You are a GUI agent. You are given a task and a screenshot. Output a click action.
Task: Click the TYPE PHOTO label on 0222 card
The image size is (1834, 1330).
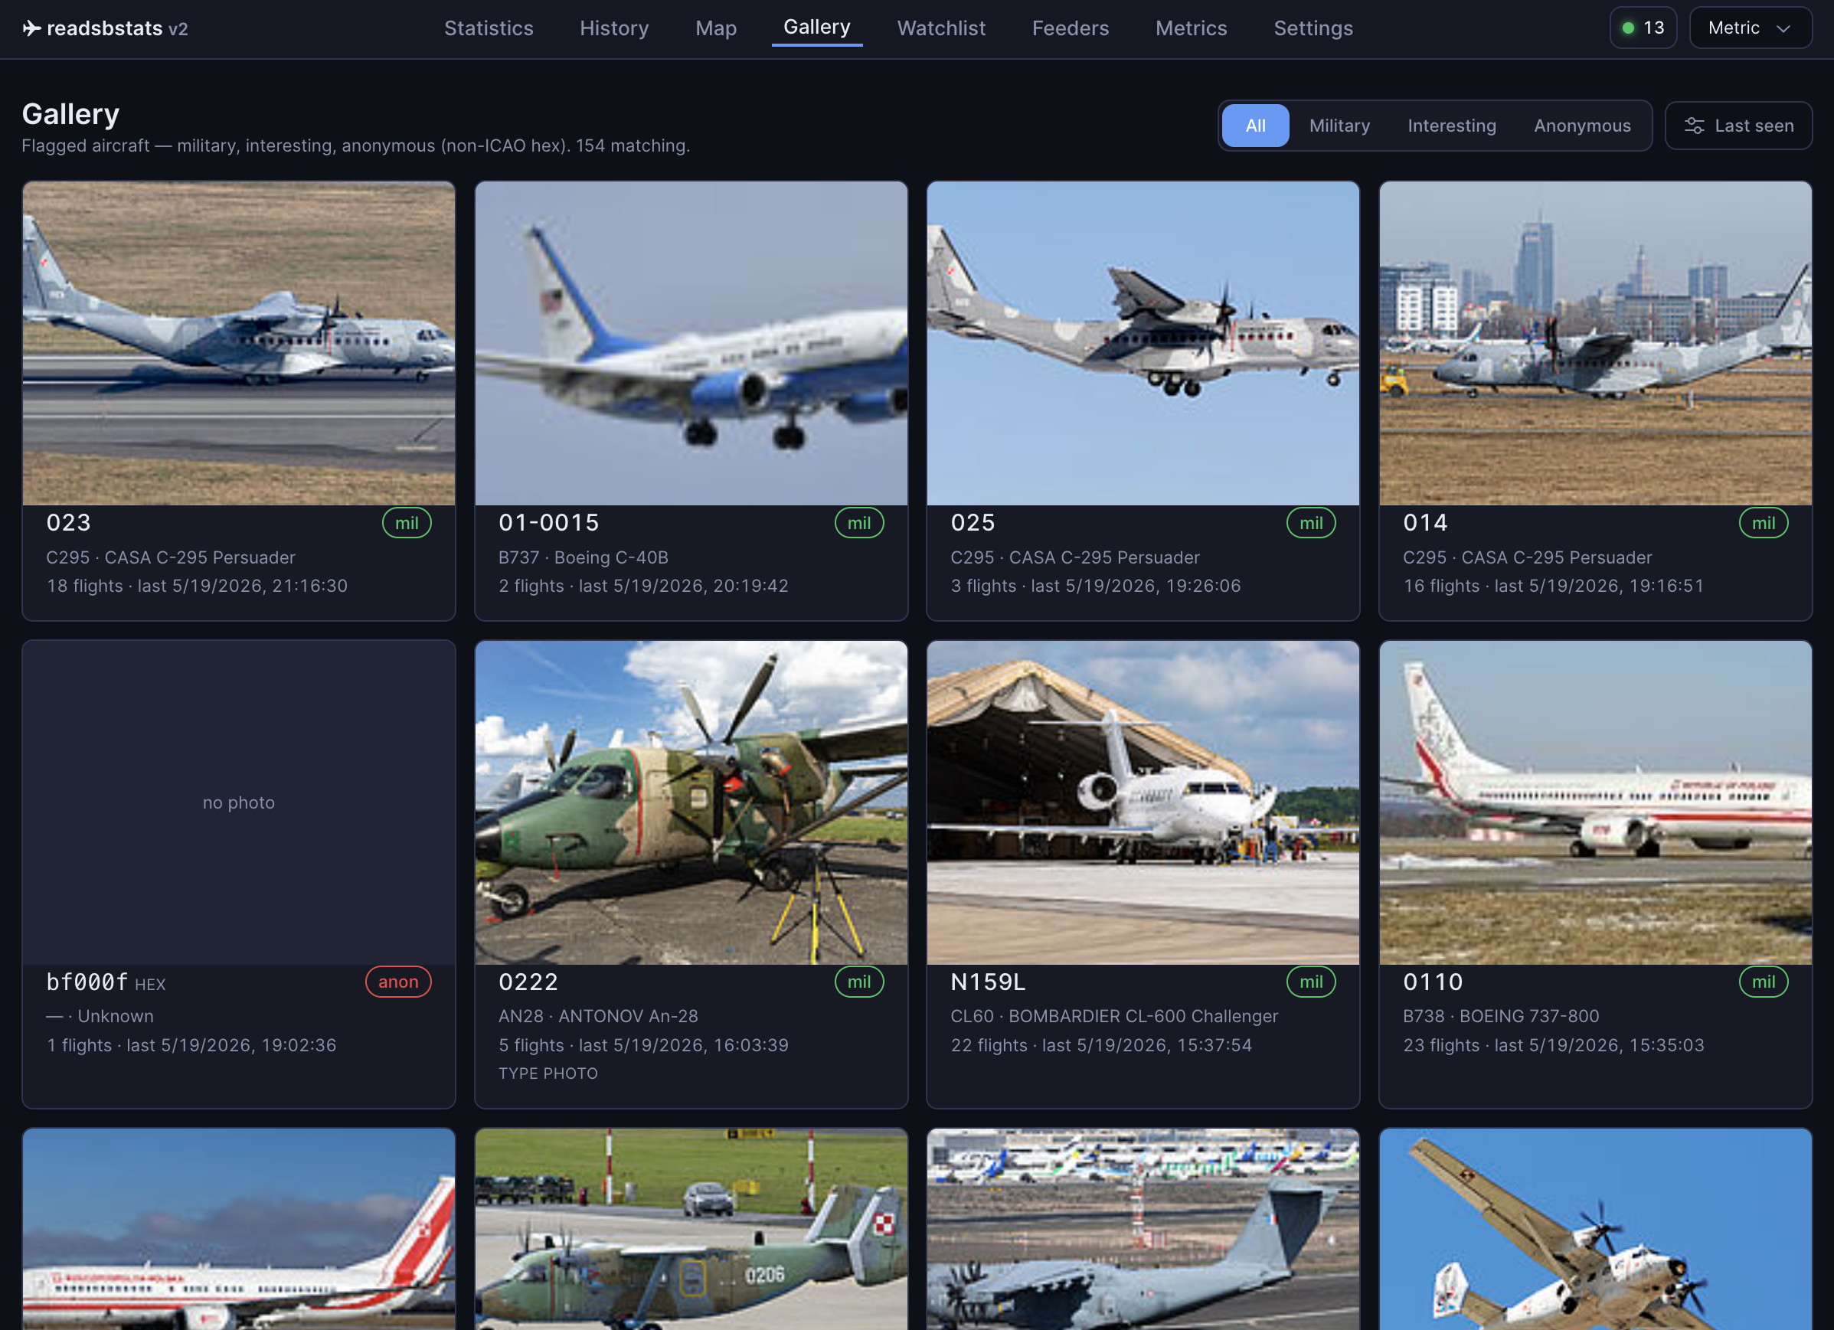pyautogui.click(x=548, y=1073)
